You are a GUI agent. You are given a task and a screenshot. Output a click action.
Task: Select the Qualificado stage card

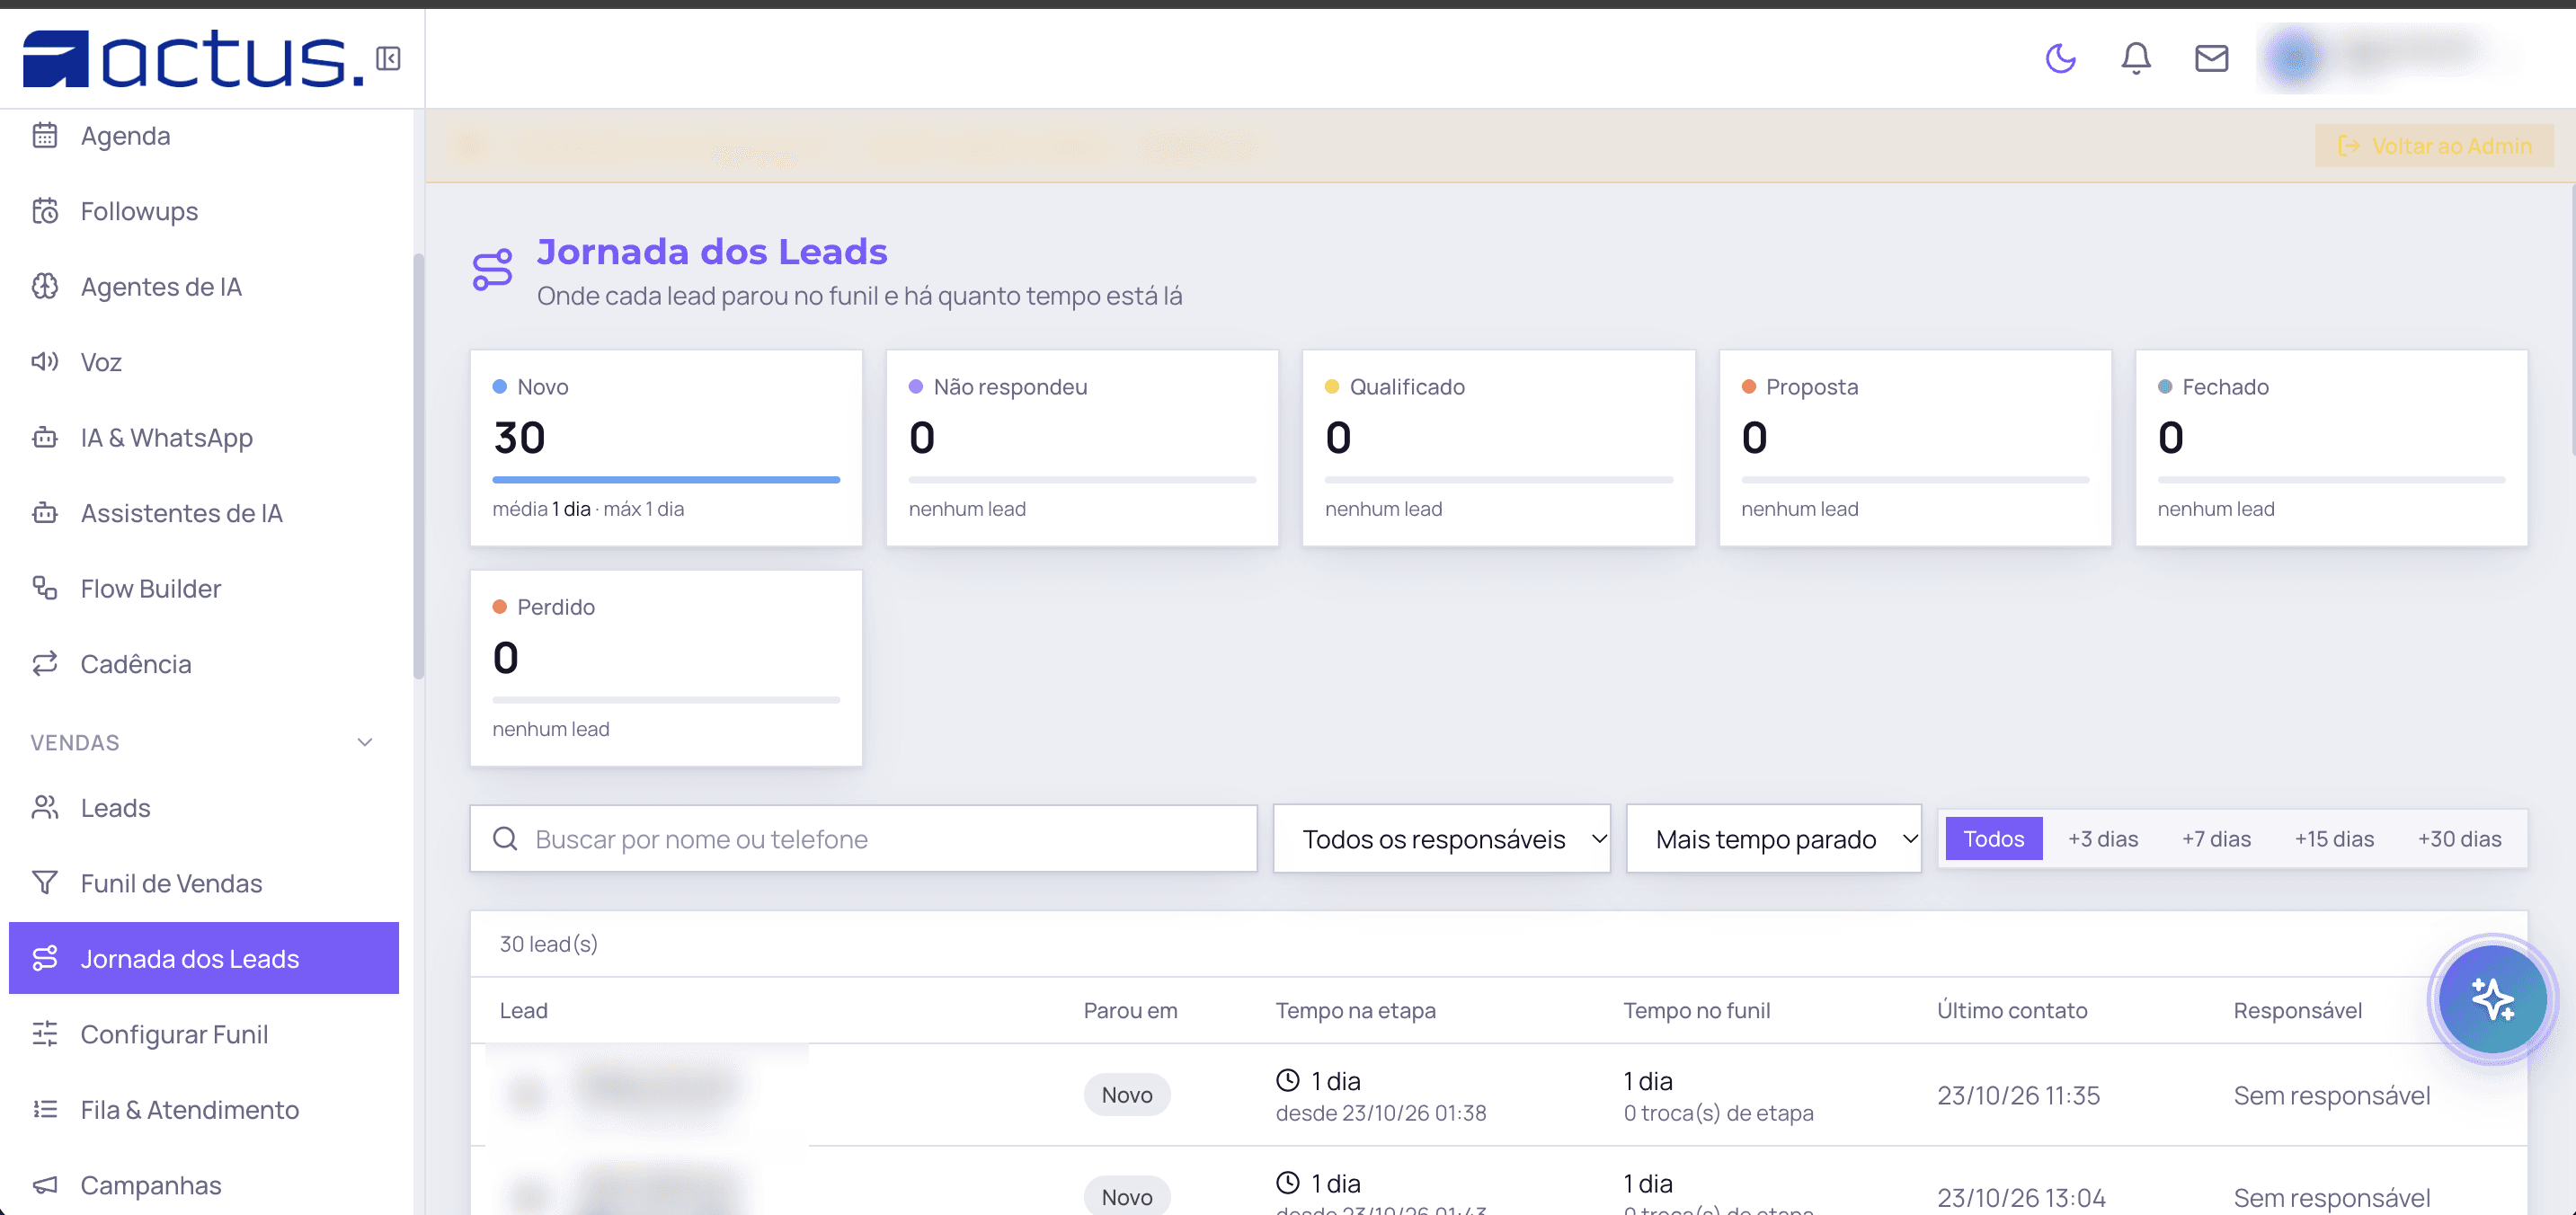[x=1498, y=447]
